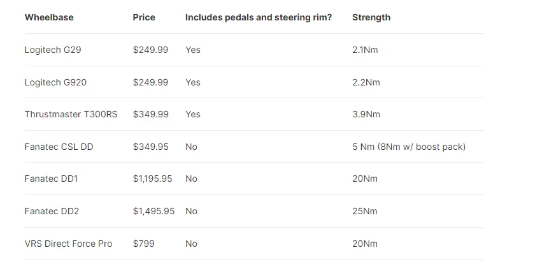
Task: Click the Fanatec DD1 wheelbase name
Action: [52, 179]
